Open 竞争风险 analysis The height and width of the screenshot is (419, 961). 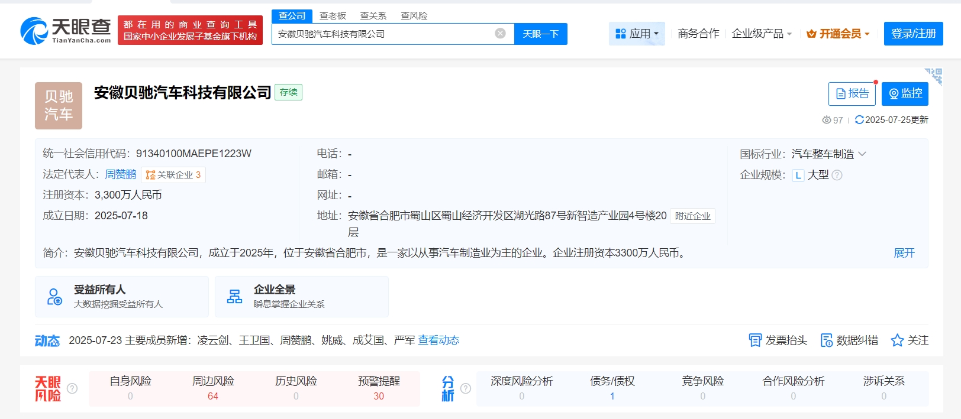click(x=703, y=388)
